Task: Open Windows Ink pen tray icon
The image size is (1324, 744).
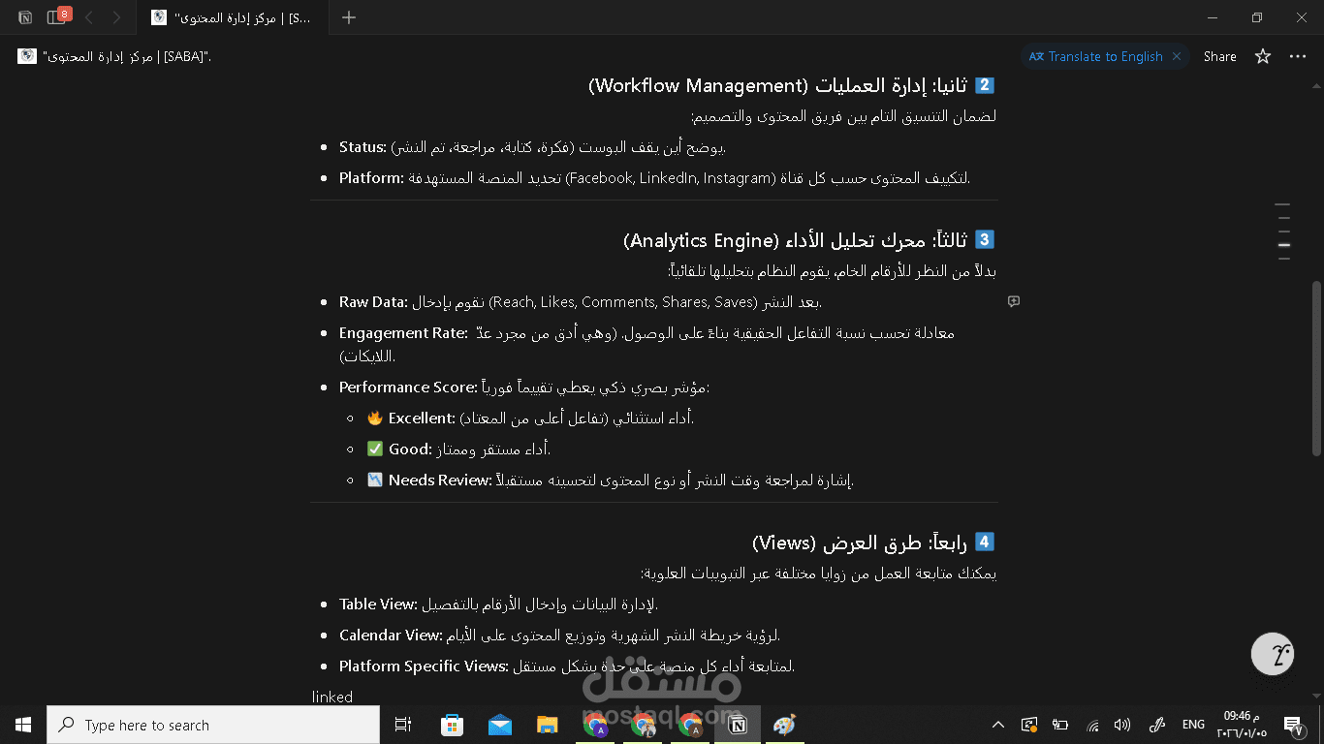Action: tap(1155, 725)
